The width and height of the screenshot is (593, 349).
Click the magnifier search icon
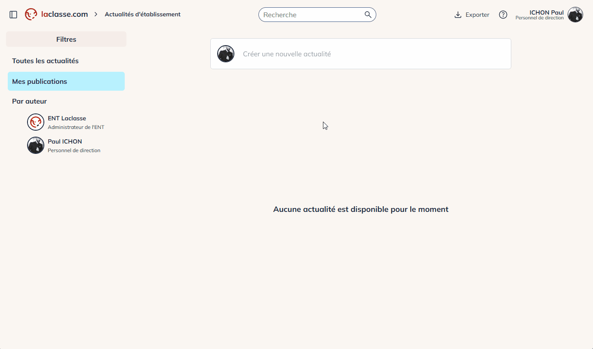[368, 15]
